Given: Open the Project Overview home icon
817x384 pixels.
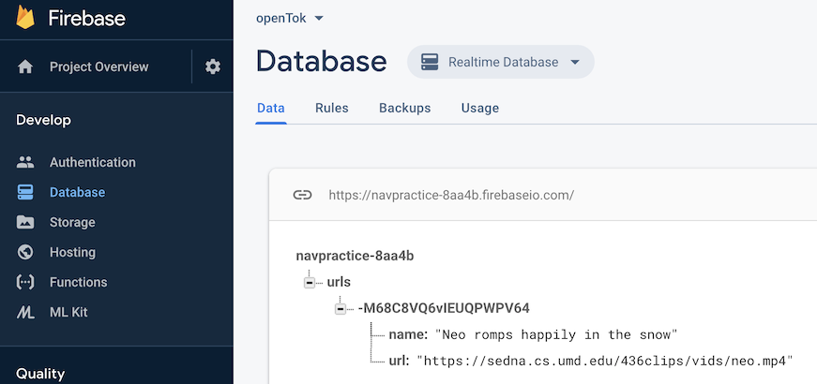Looking at the screenshot, I should coord(25,66).
